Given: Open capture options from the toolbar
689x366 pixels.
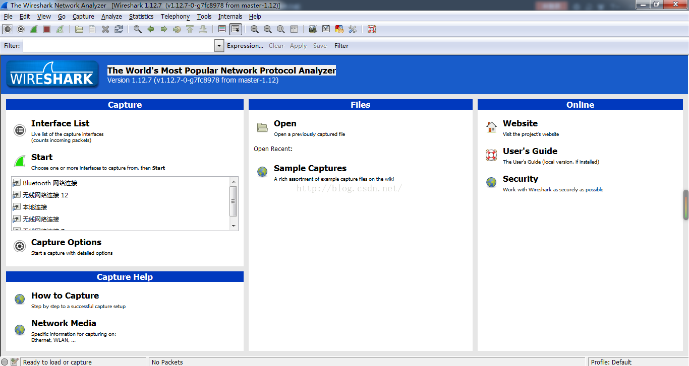Looking at the screenshot, I should (x=21, y=29).
